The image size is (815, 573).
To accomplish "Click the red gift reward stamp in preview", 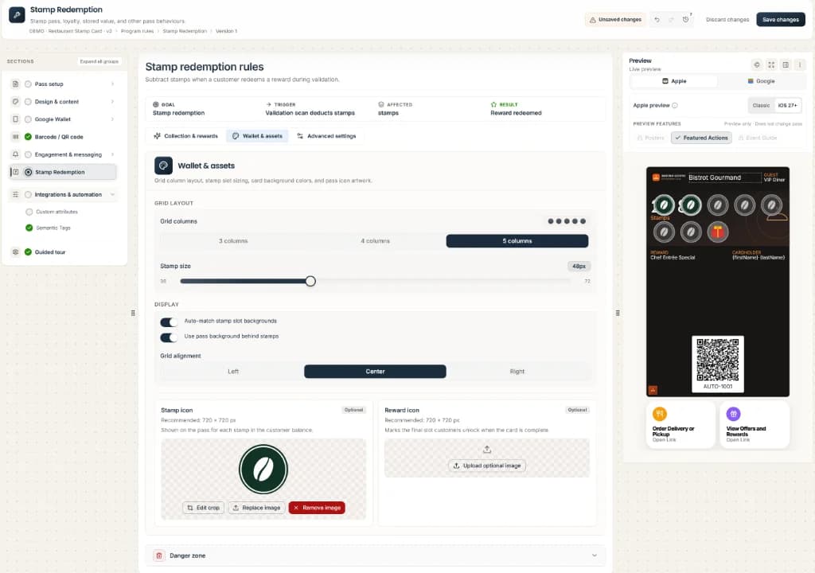I will [717, 232].
